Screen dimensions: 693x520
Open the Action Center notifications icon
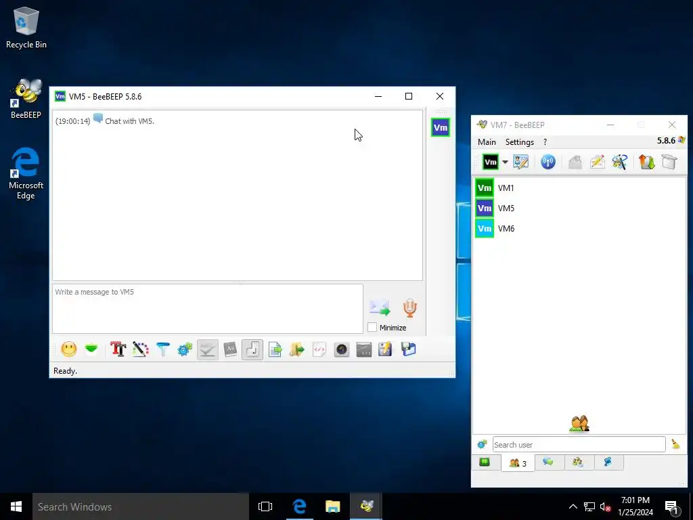click(x=672, y=507)
